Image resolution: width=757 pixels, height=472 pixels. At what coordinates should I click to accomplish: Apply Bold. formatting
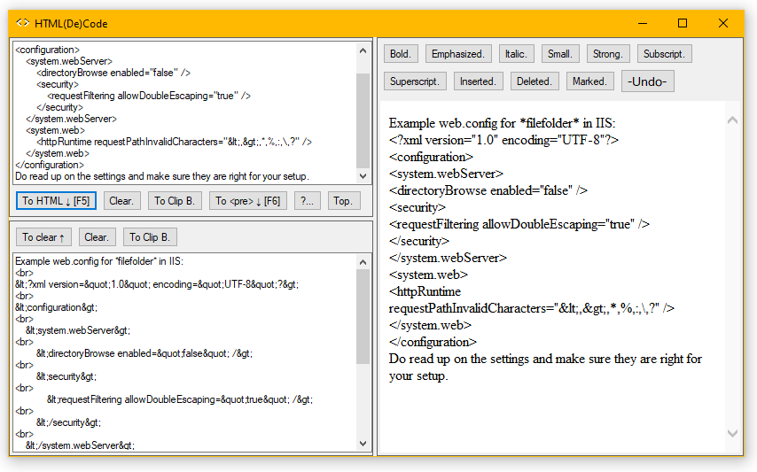401,53
